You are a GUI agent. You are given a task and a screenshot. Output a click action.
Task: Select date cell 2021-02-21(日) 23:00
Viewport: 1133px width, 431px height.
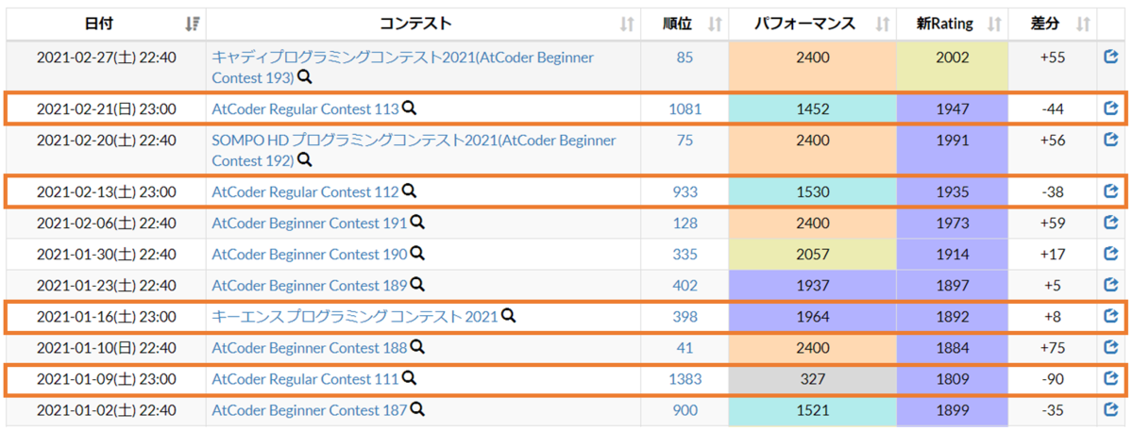pos(106,109)
